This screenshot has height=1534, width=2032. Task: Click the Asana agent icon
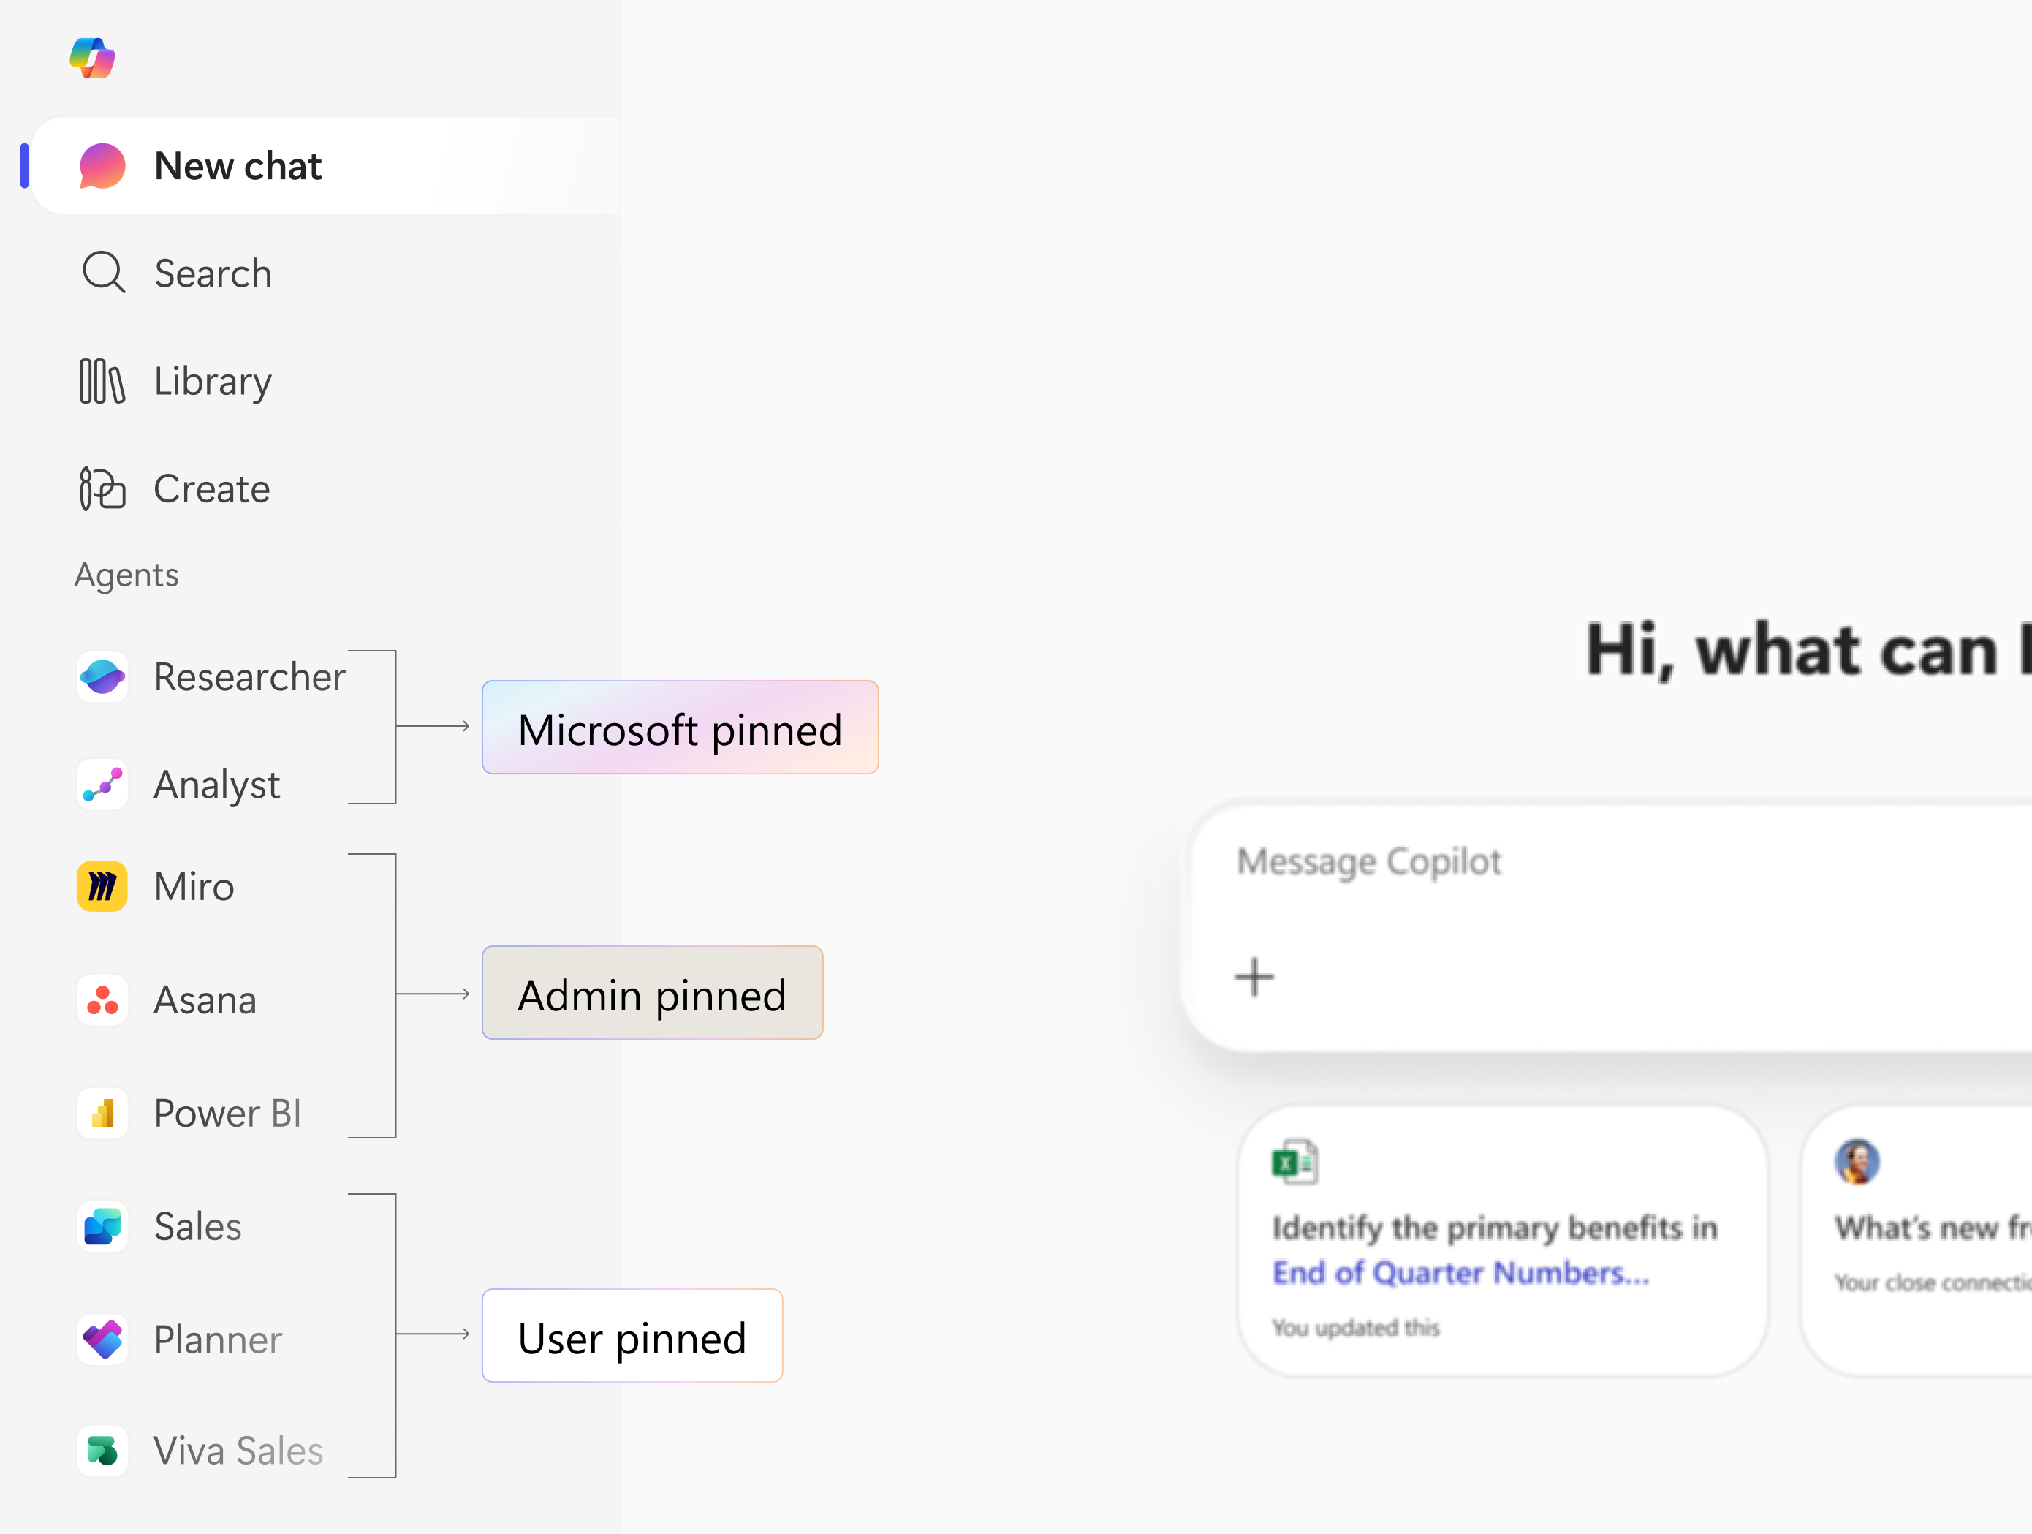[x=102, y=1000]
